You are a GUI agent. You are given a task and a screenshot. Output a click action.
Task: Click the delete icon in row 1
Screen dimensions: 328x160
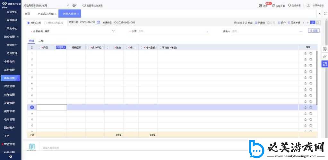(x=305, y=53)
